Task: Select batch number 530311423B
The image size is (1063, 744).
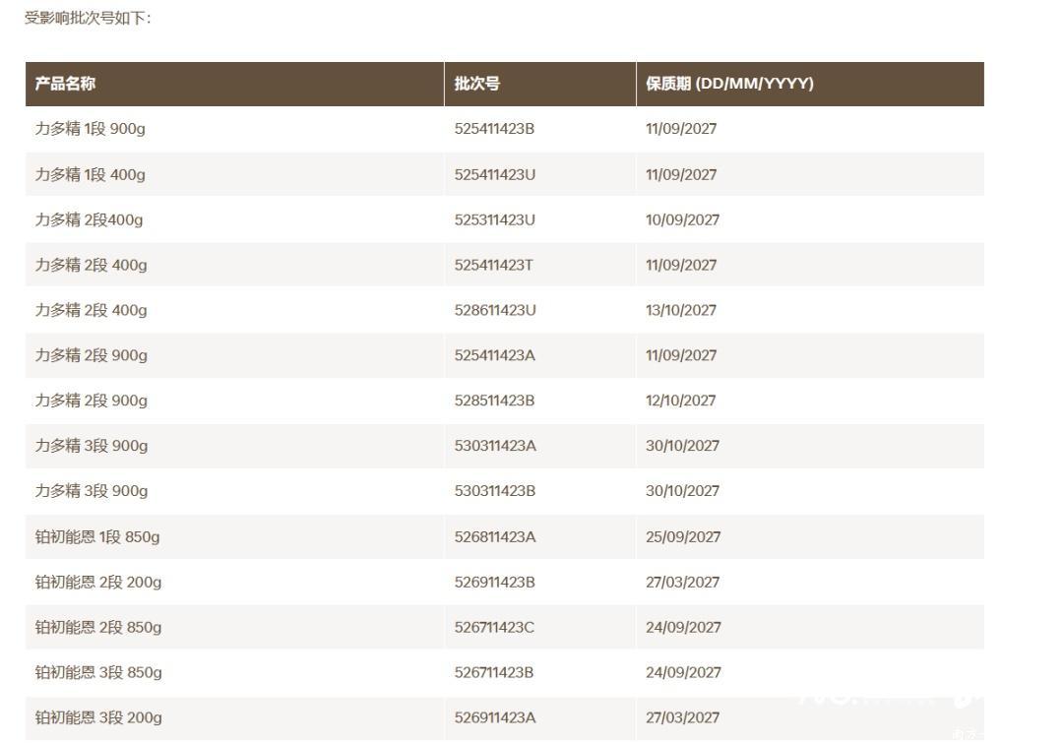Action: 495,491
